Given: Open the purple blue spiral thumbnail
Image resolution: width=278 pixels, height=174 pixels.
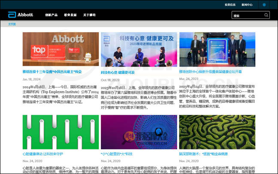Looking at the screenshot, I should click(139, 132).
